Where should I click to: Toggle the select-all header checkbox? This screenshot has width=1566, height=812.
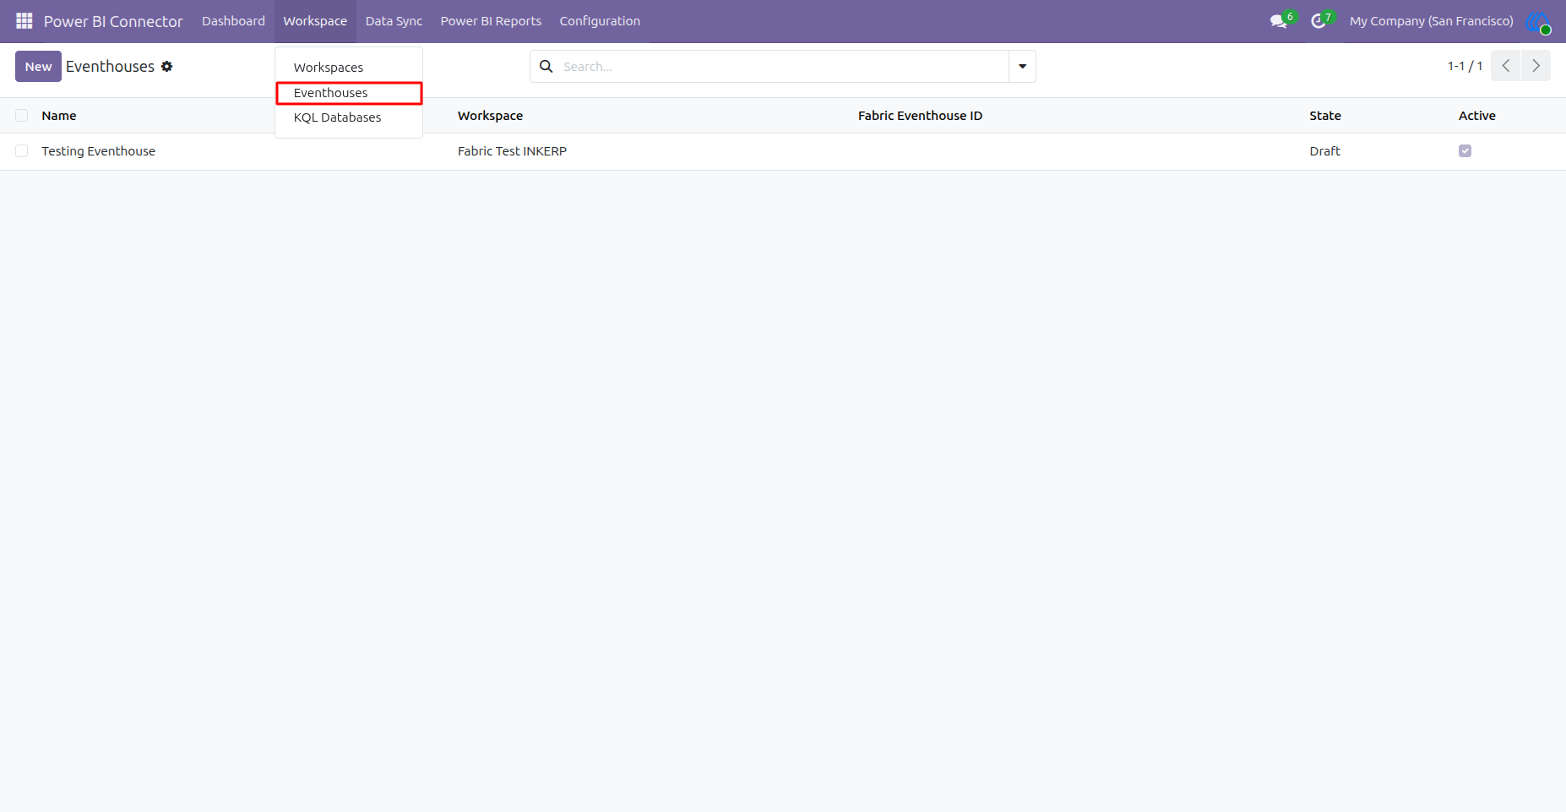22,116
